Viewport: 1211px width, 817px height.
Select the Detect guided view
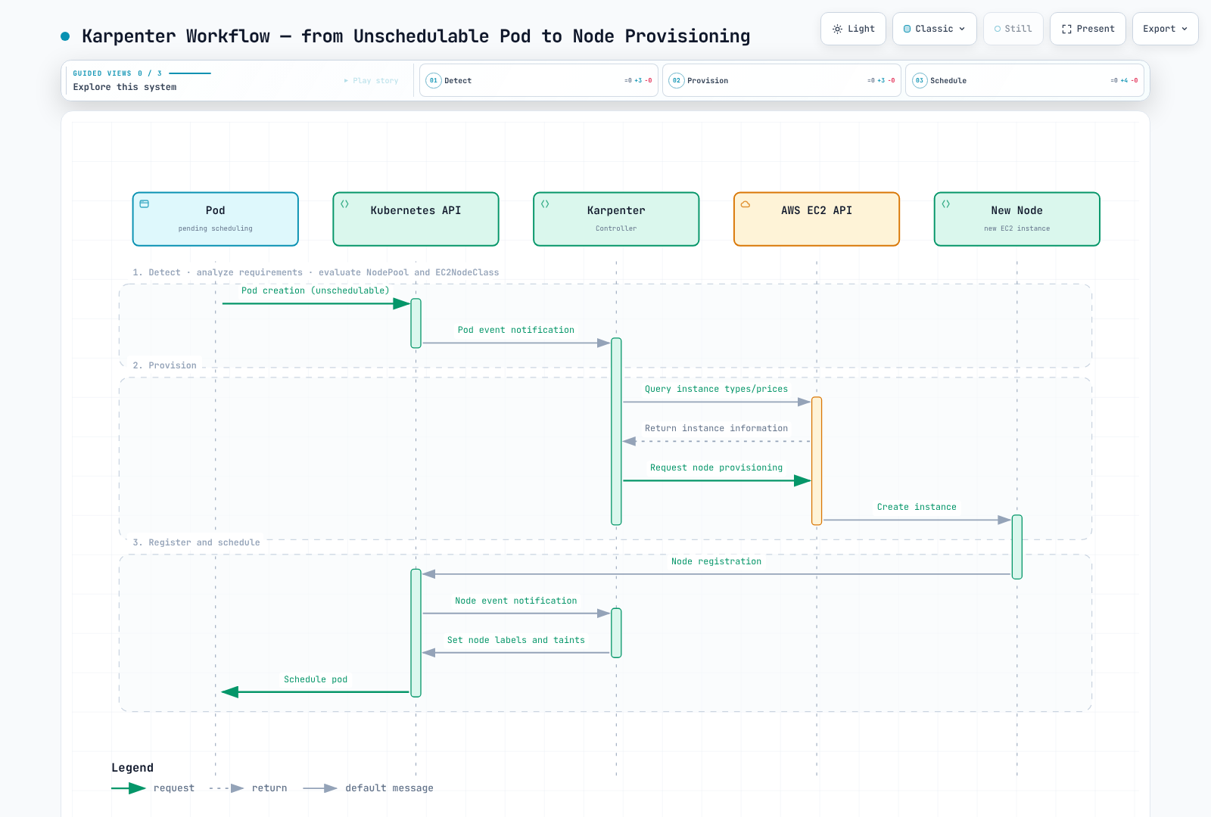pyautogui.click(x=539, y=80)
